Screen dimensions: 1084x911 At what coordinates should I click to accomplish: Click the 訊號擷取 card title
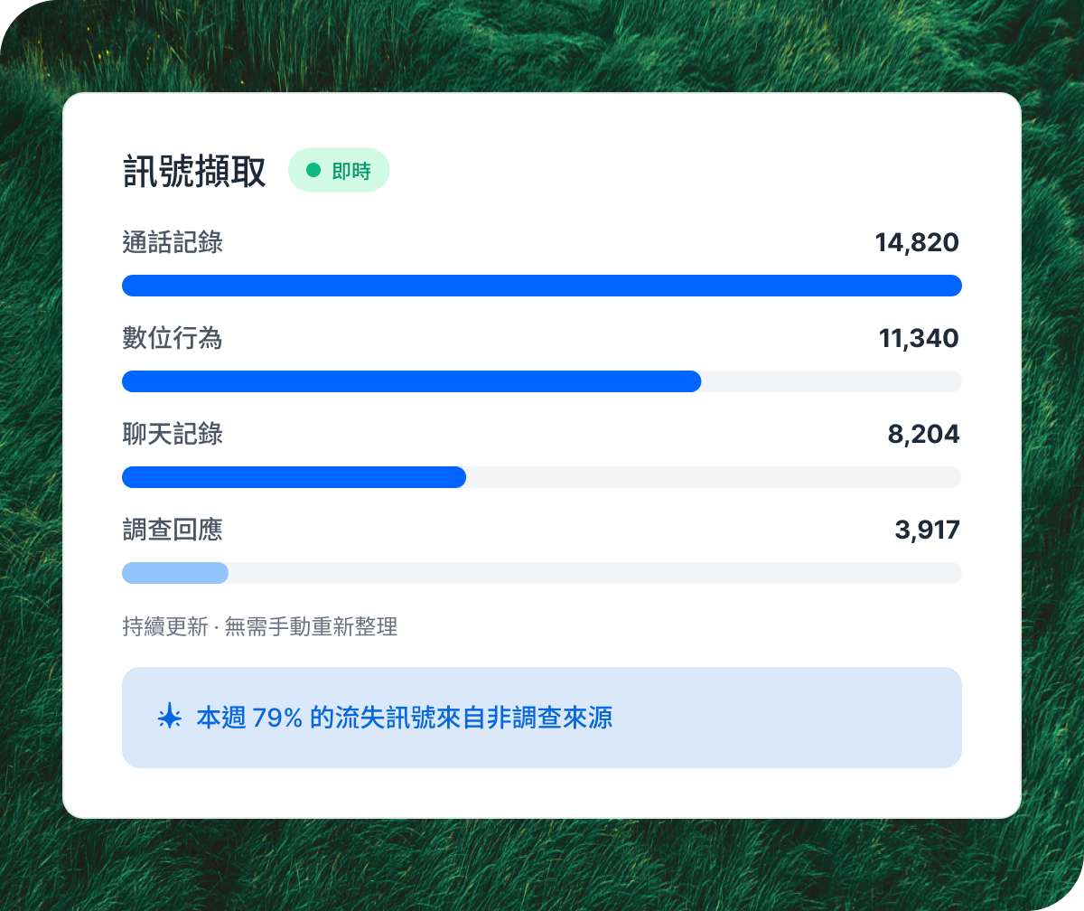tap(194, 171)
